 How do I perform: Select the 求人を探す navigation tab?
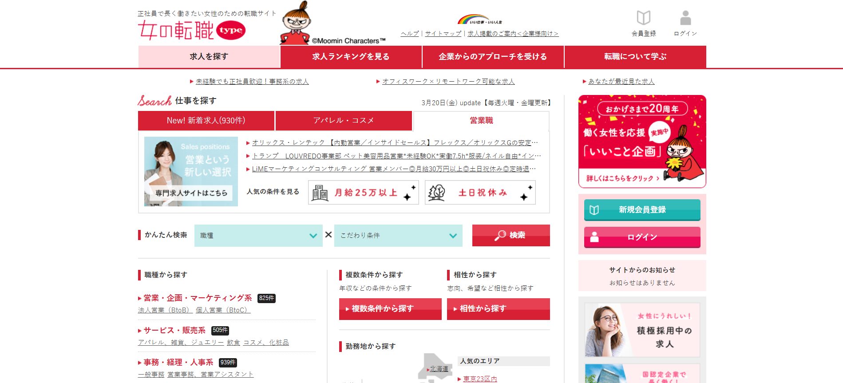point(209,57)
